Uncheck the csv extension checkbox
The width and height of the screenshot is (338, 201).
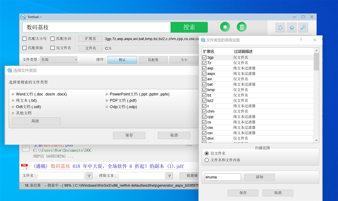[x=204, y=133]
